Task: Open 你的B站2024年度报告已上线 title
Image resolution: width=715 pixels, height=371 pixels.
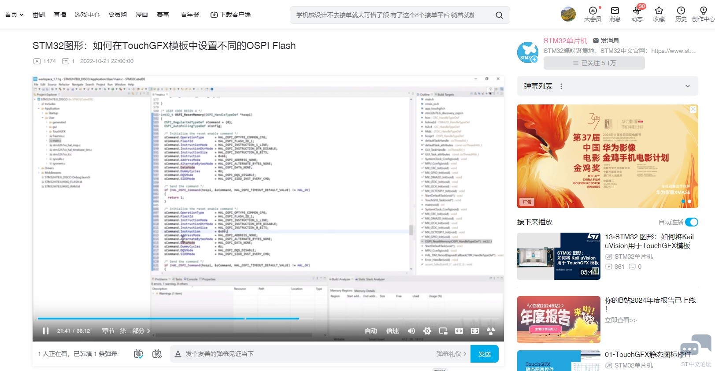Action: 650,304
